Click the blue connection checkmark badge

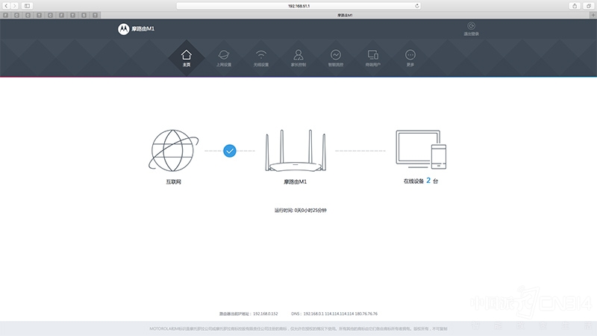230,151
